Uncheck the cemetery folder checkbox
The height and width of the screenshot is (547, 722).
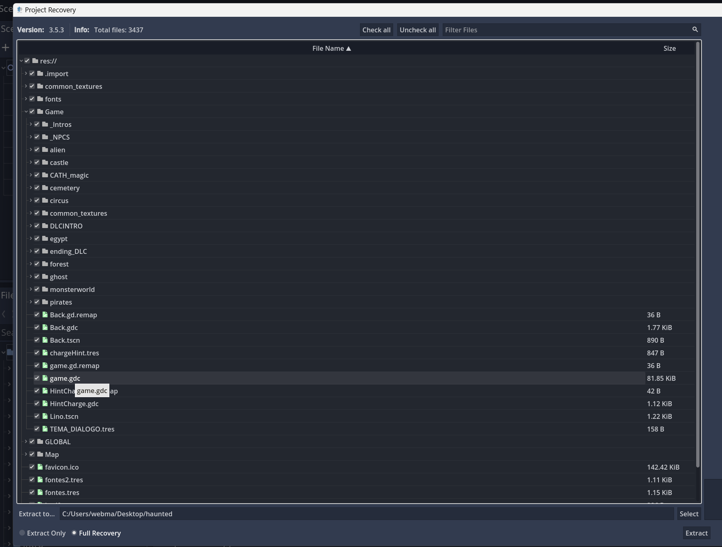coord(37,188)
